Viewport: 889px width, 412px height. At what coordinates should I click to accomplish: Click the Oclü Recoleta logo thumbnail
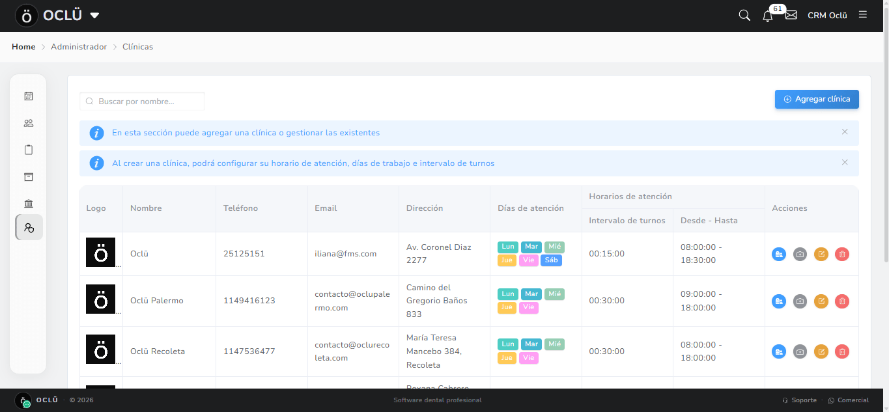tap(101, 350)
